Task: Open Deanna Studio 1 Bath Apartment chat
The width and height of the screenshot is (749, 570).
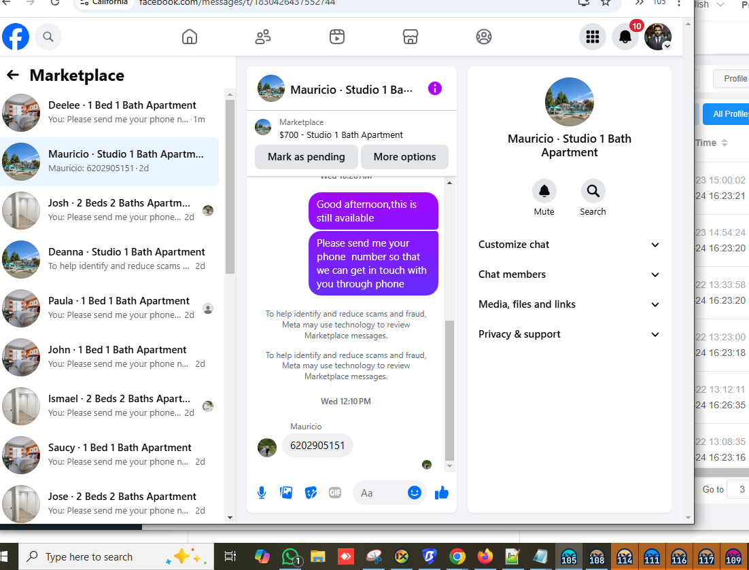Action: coord(110,260)
